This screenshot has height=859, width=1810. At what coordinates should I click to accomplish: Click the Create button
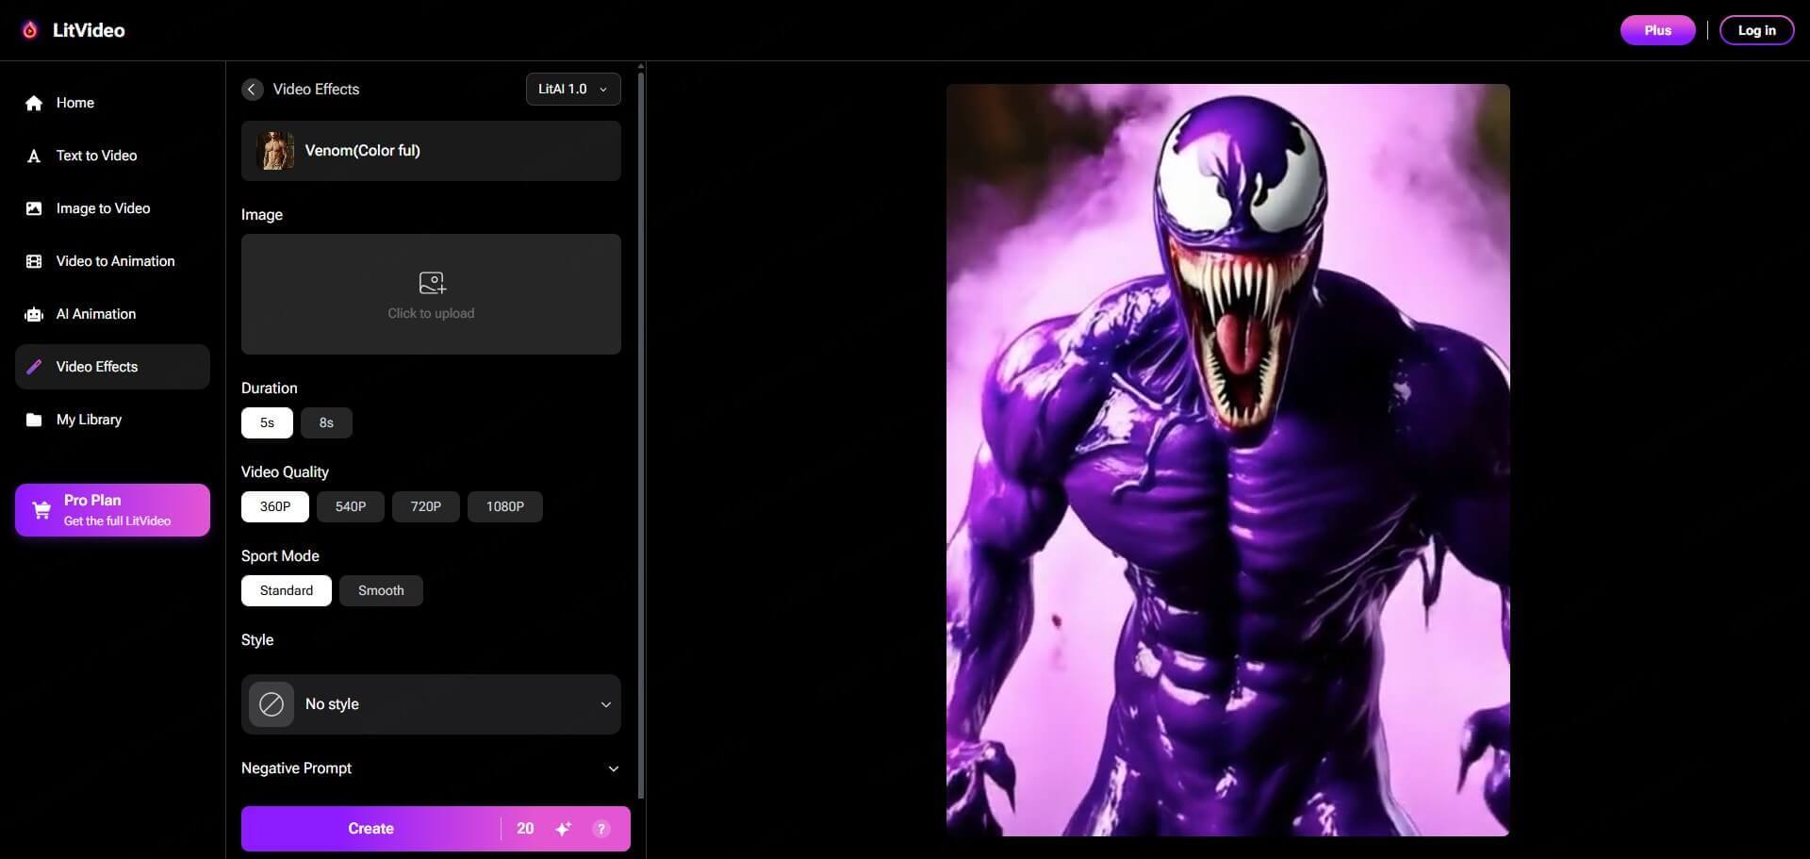point(370,828)
